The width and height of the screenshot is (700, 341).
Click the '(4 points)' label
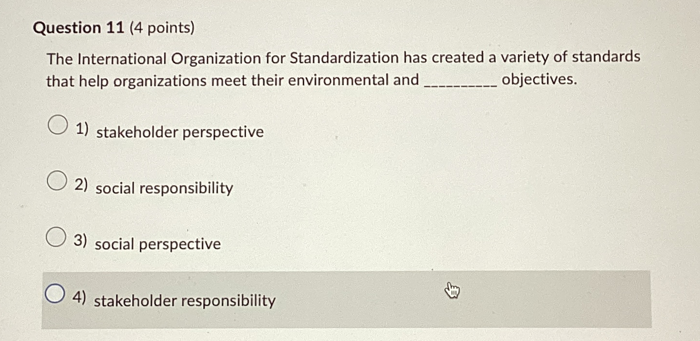(163, 28)
